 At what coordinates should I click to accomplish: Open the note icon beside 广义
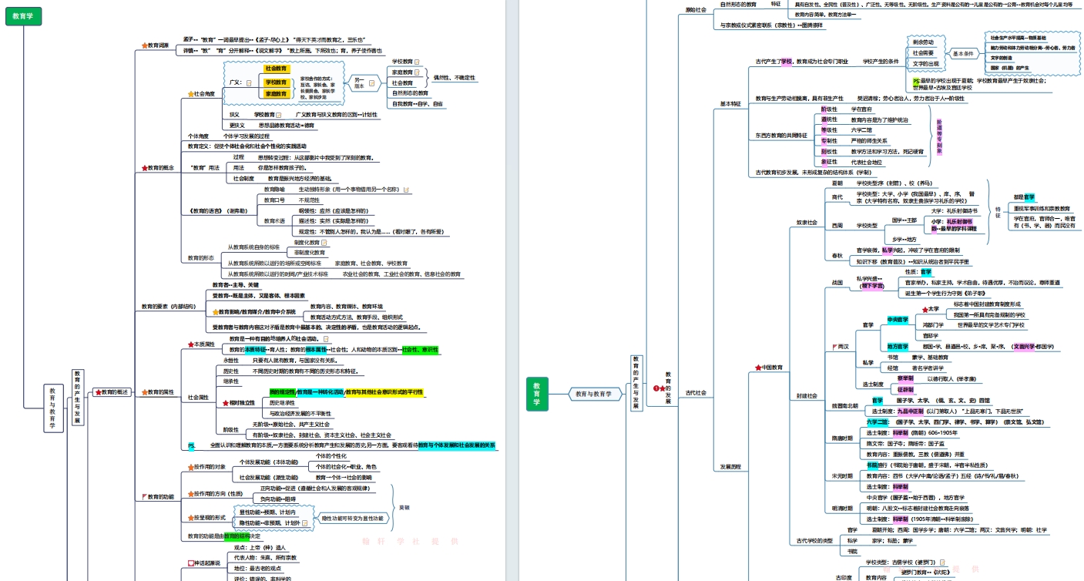(x=249, y=82)
